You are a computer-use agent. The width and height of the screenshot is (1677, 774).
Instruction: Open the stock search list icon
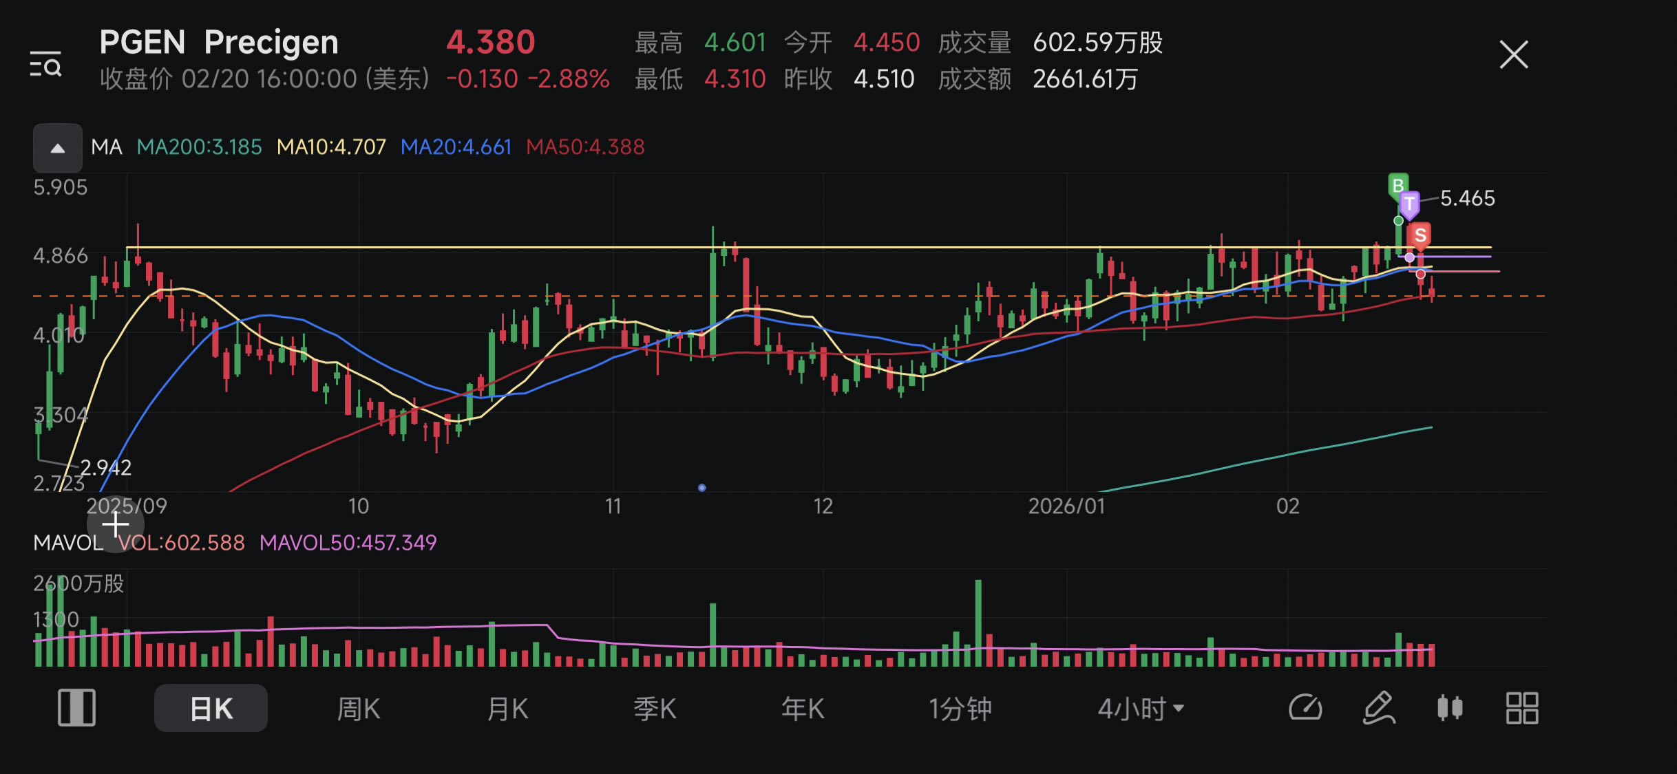point(45,64)
